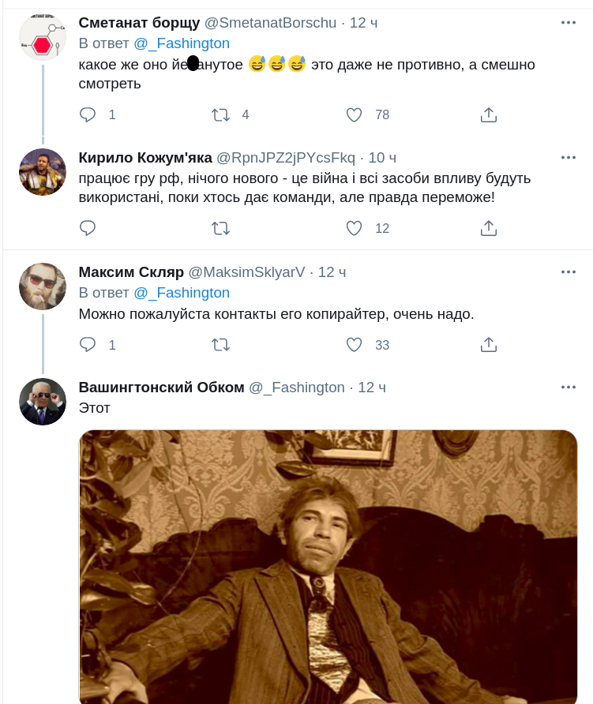Share Сметанат борщу's tweet
The width and height of the screenshot is (593, 704).
[488, 114]
